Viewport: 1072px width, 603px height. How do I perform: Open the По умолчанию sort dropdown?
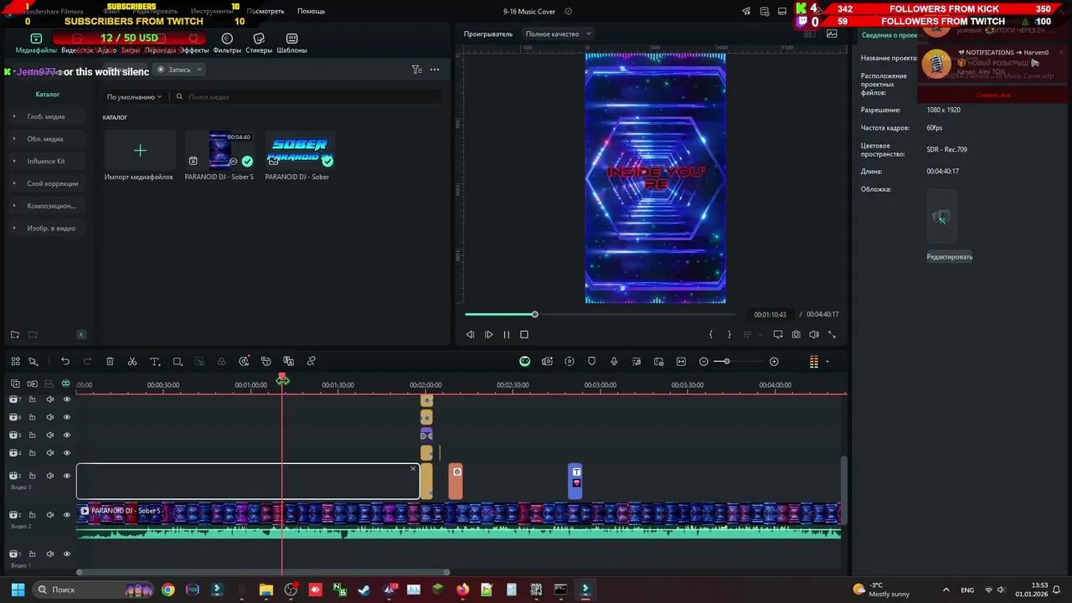pos(134,97)
